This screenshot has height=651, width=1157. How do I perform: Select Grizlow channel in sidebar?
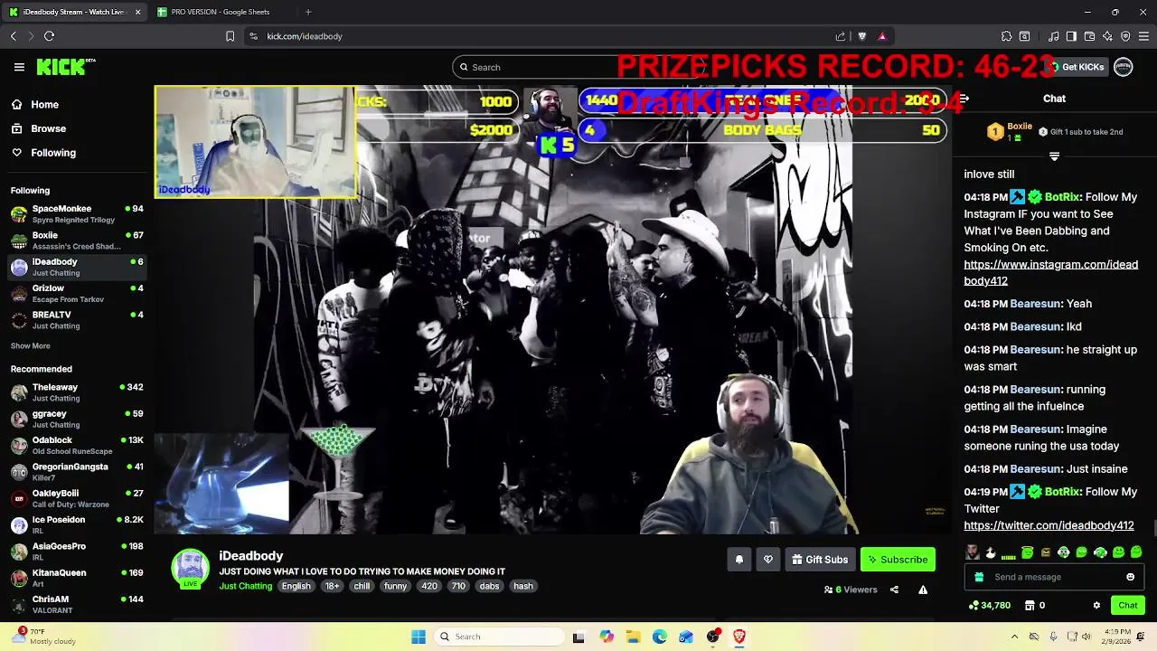[x=77, y=293]
